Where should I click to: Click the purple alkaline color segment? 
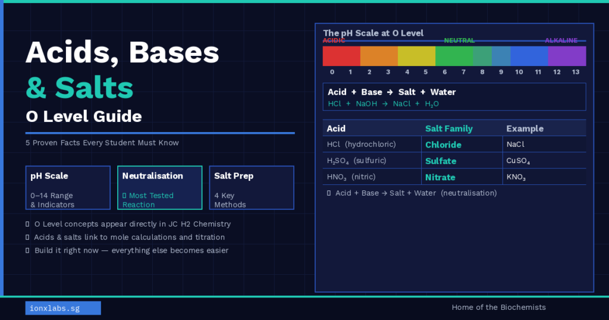click(567, 56)
